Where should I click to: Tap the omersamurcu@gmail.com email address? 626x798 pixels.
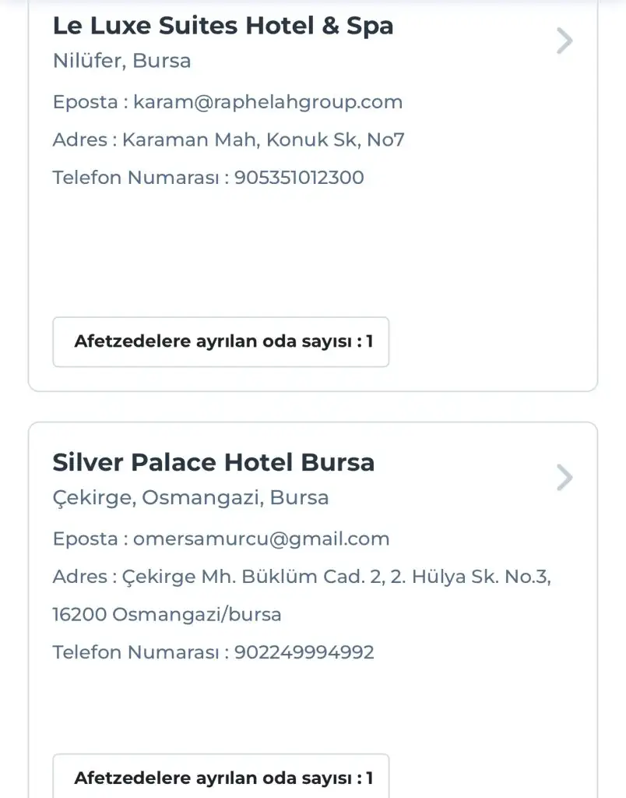click(262, 538)
